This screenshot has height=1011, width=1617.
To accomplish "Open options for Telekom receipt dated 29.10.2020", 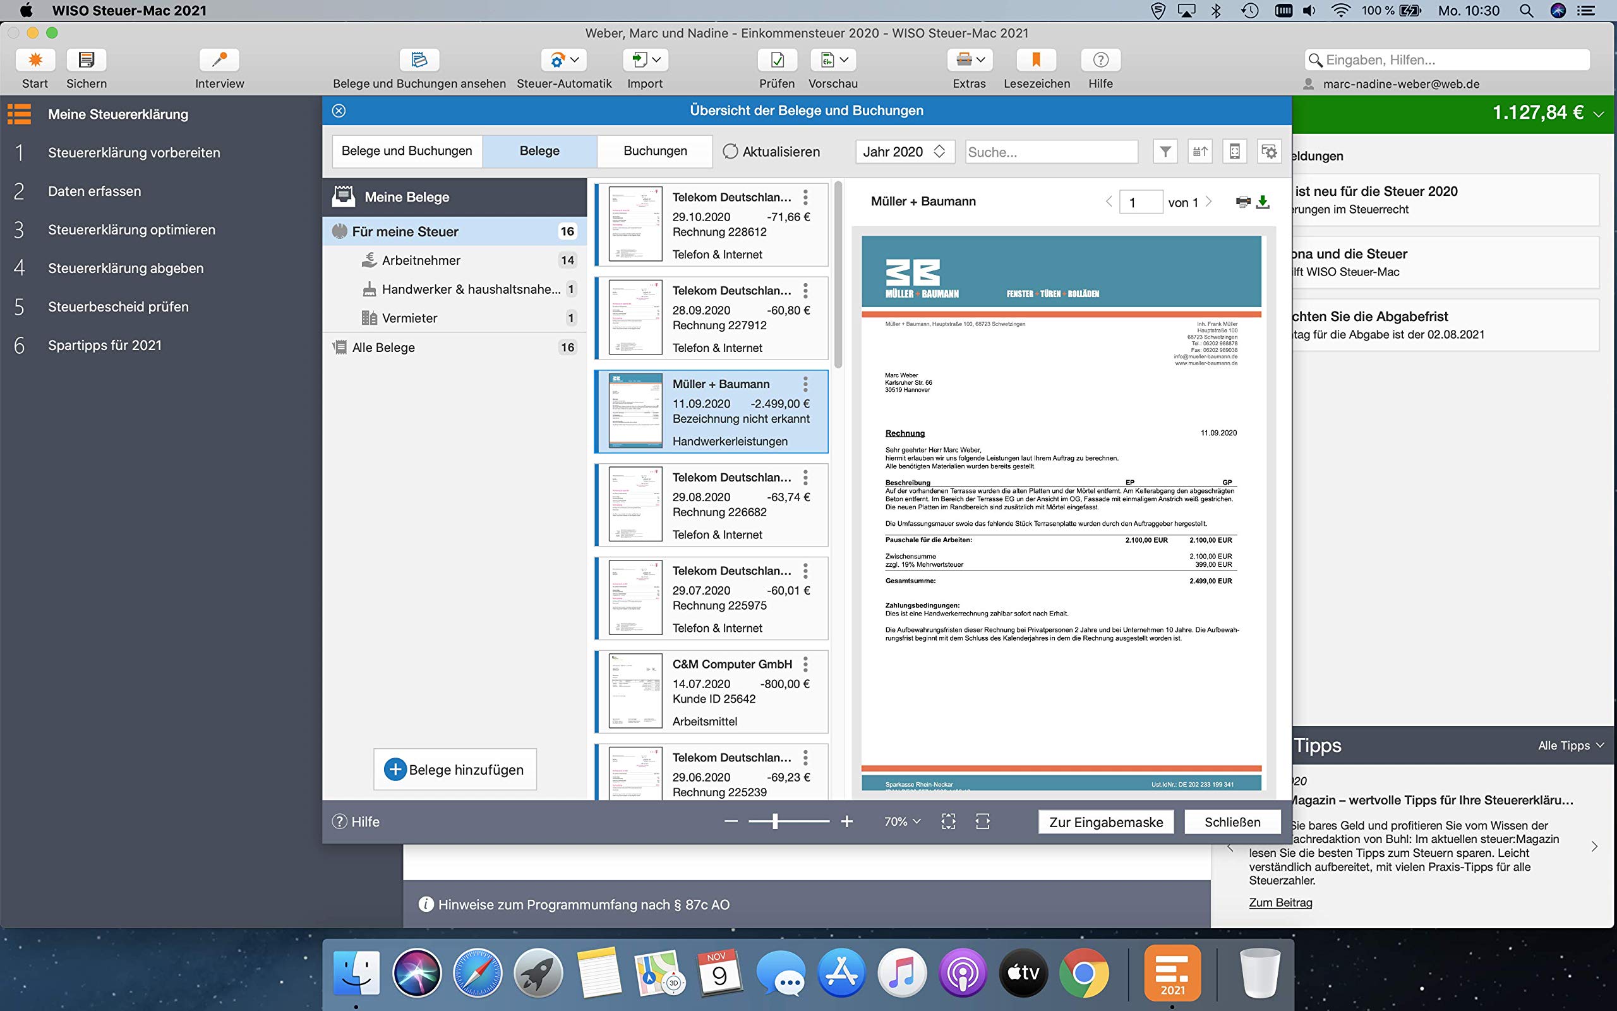I will click(805, 197).
